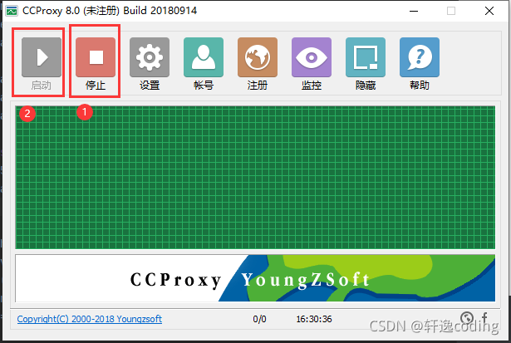Image resolution: width=511 pixels, height=343 pixels.
Task: Click the 注册 register globe icon
Action: click(258, 57)
